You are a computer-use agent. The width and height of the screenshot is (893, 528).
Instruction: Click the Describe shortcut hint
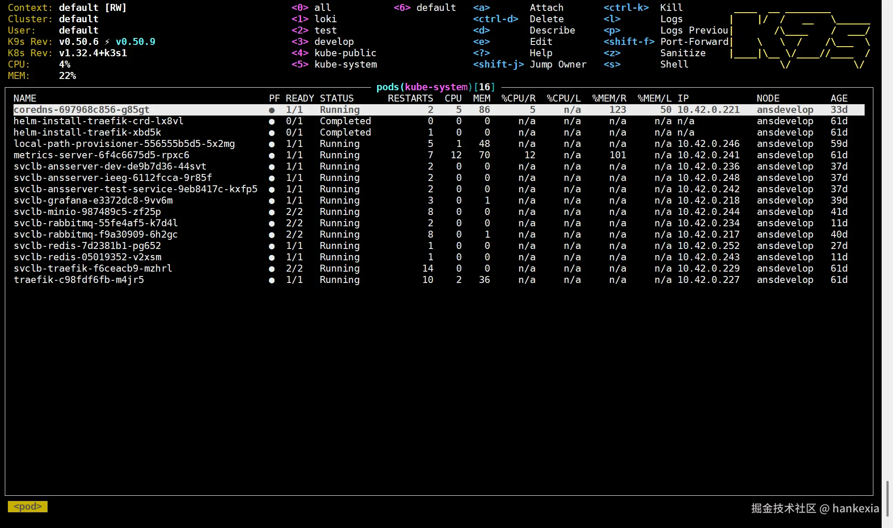pos(552,31)
